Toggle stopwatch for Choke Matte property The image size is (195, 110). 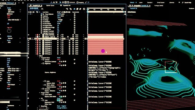[x=43, y=94]
